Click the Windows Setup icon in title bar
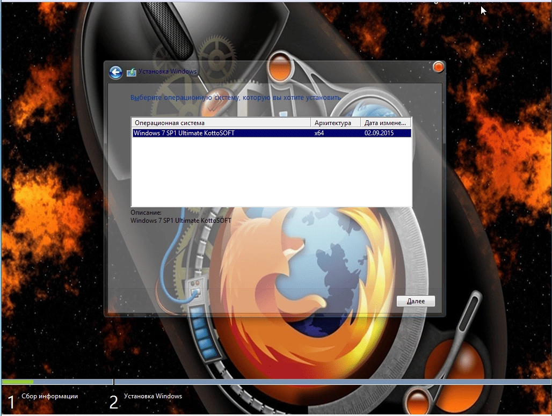Image resolution: width=552 pixels, height=416 pixels. [x=132, y=72]
